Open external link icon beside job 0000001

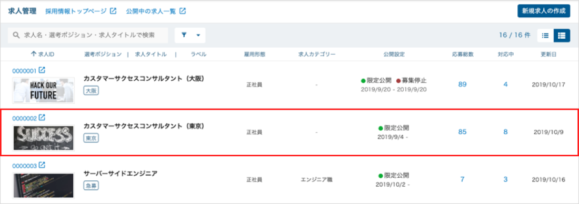tap(42, 70)
